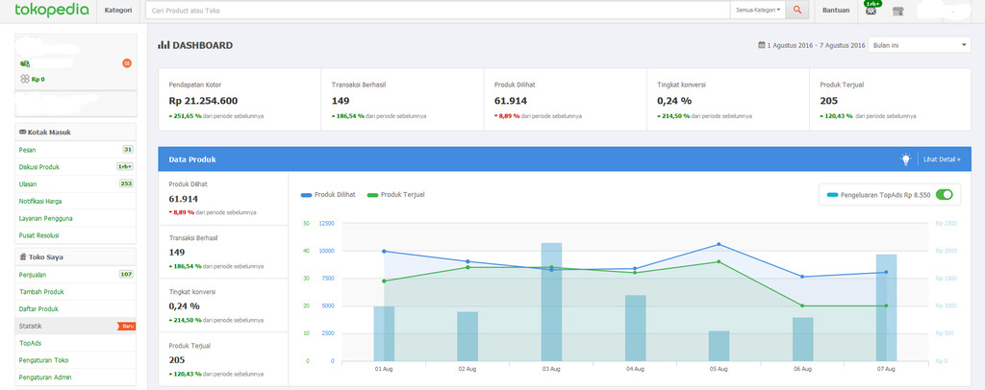Open the Bulan ini period dropdown
Viewport: 985px width, 390px height.
click(x=919, y=45)
